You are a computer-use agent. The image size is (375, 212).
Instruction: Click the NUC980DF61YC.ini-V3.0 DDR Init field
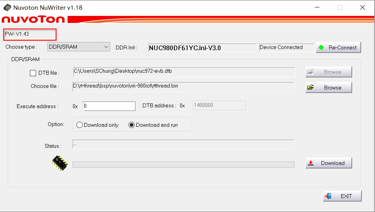point(202,48)
